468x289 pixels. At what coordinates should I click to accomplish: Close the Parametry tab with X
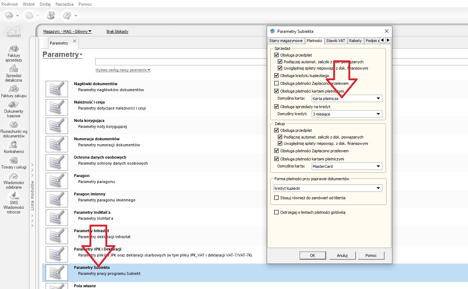[x=75, y=41]
